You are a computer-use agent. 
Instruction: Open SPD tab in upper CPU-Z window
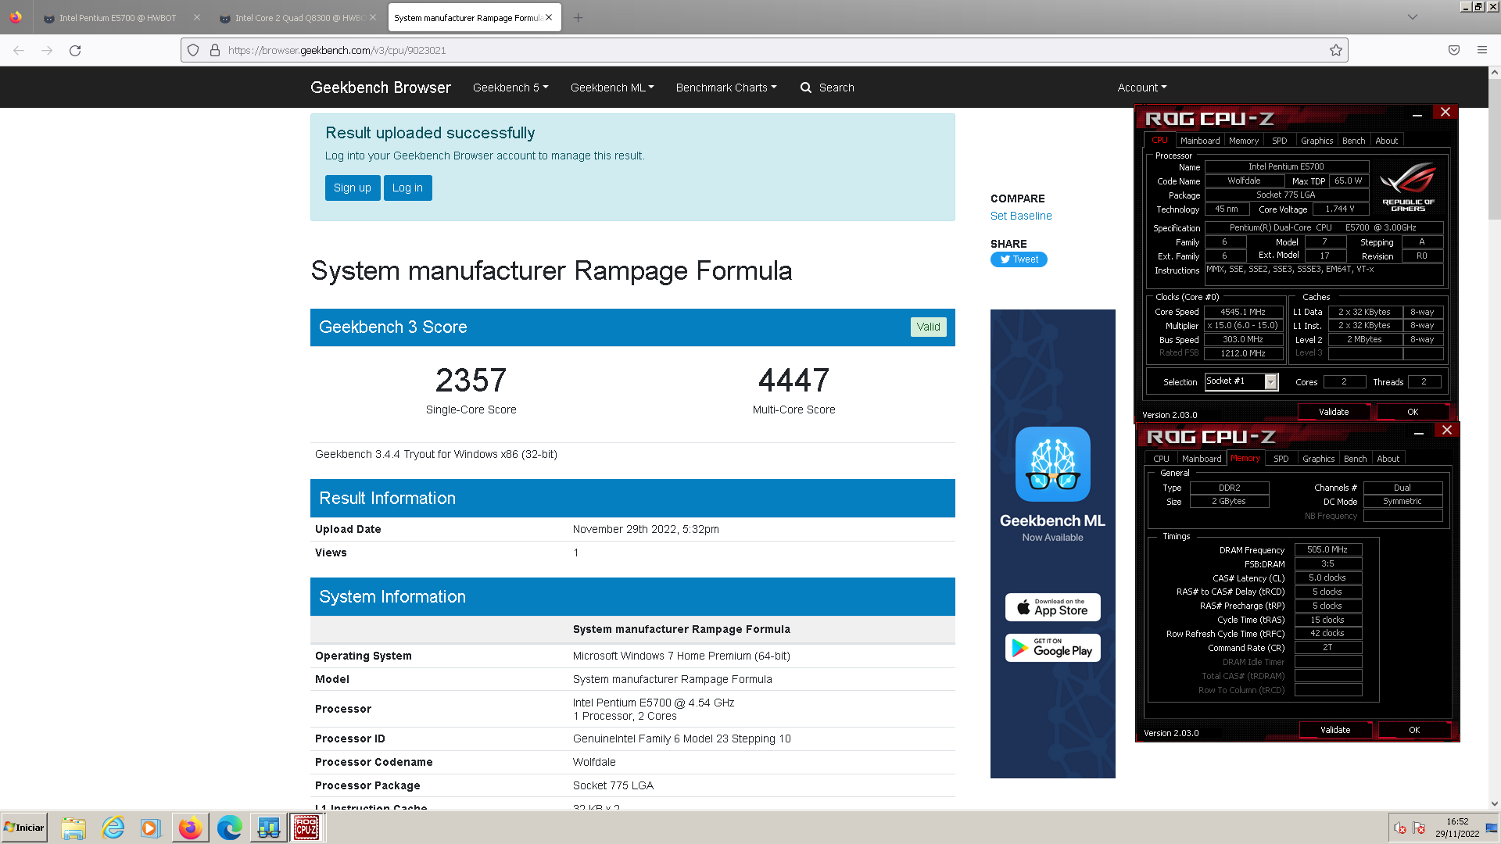[x=1280, y=141]
